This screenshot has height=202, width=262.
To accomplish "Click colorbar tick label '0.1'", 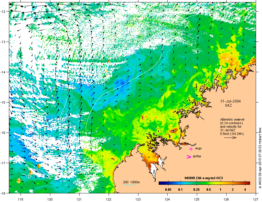I will pos(180,190).
